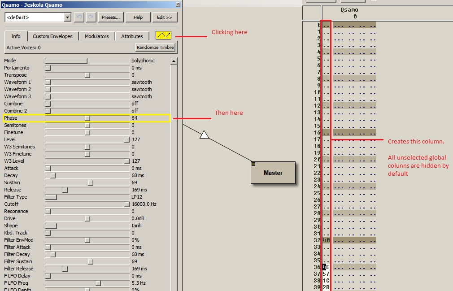Viewport: 453px width, 291px height.
Task: Click the scroll up arrow of parameter list
Action: [174, 61]
